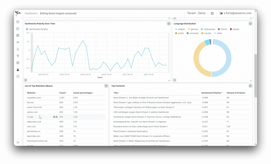Toggle the Sentiments Polarity legend series
Viewport: 271px width, 164px height.
tap(37, 29)
